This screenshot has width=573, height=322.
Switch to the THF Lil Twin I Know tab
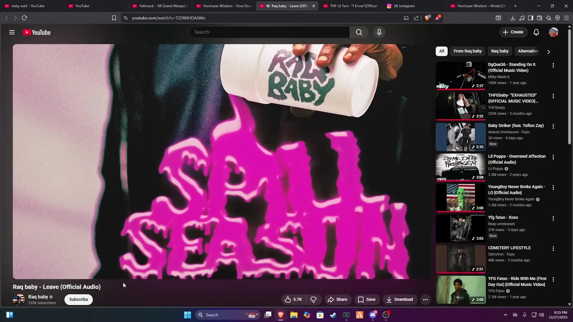pos(351,6)
